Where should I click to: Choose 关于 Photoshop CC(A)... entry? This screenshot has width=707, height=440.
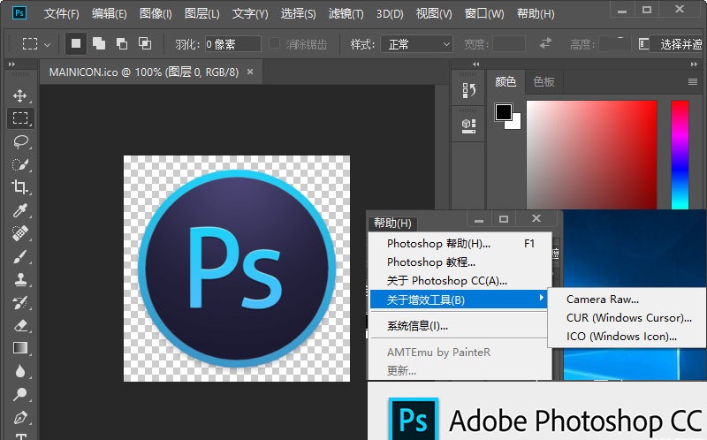pos(460,280)
